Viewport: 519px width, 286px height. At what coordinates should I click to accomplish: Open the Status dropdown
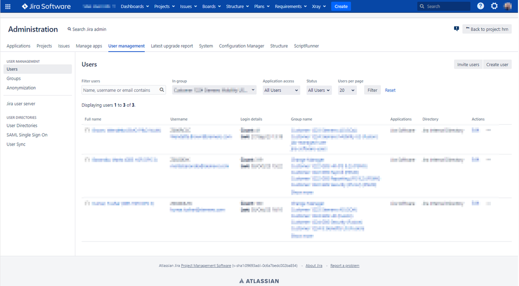pyautogui.click(x=319, y=90)
